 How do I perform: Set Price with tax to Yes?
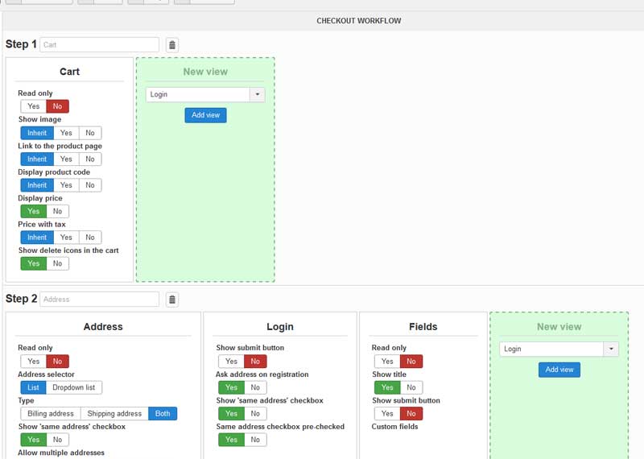click(x=66, y=237)
